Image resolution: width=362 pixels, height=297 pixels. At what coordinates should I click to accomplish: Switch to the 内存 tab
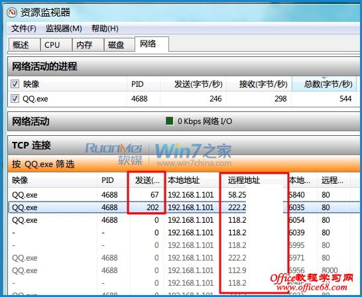click(x=88, y=45)
